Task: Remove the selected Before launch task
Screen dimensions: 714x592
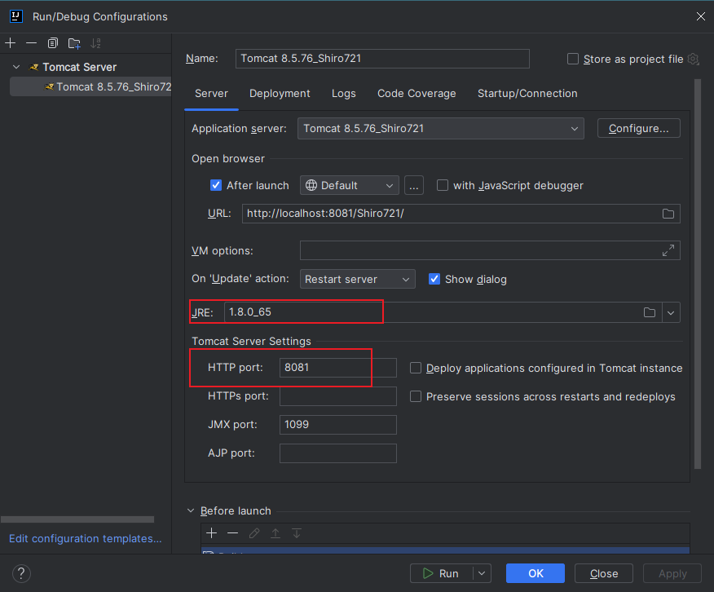Action: (x=232, y=532)
